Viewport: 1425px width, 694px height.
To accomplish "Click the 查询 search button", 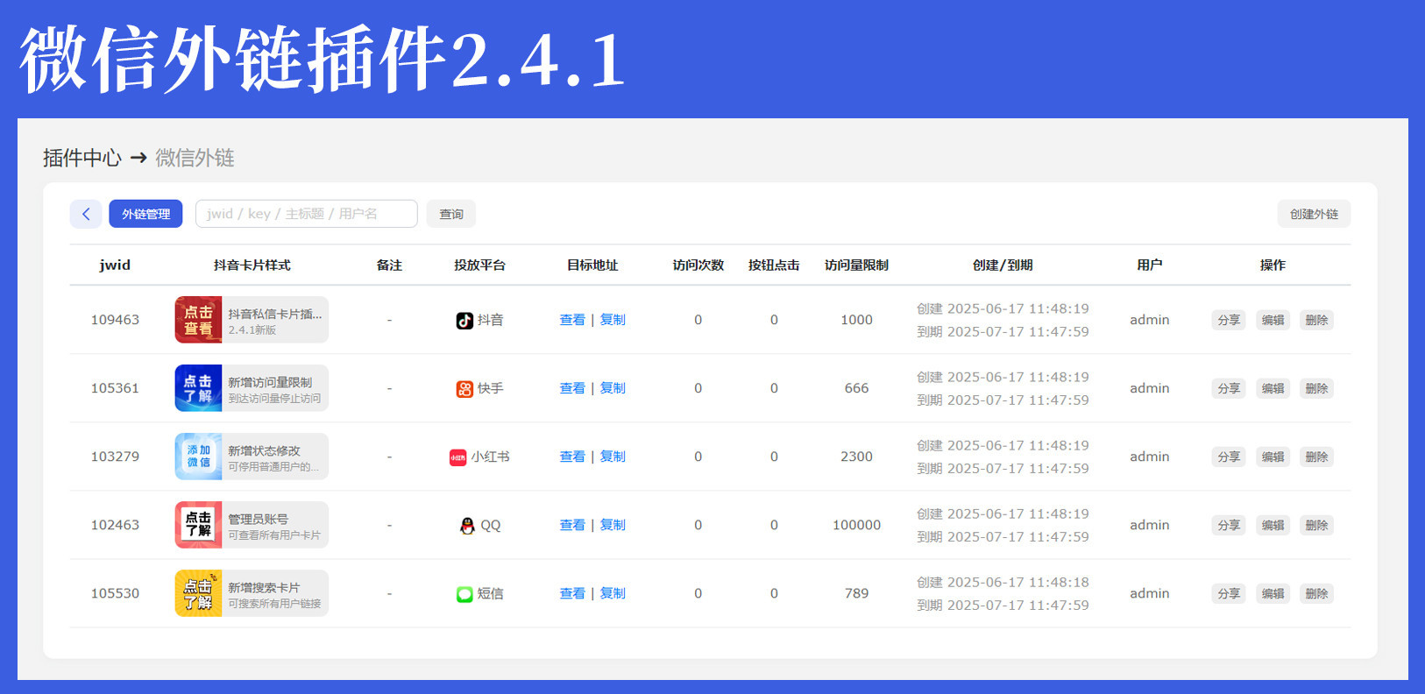I will tap(451, 214).
